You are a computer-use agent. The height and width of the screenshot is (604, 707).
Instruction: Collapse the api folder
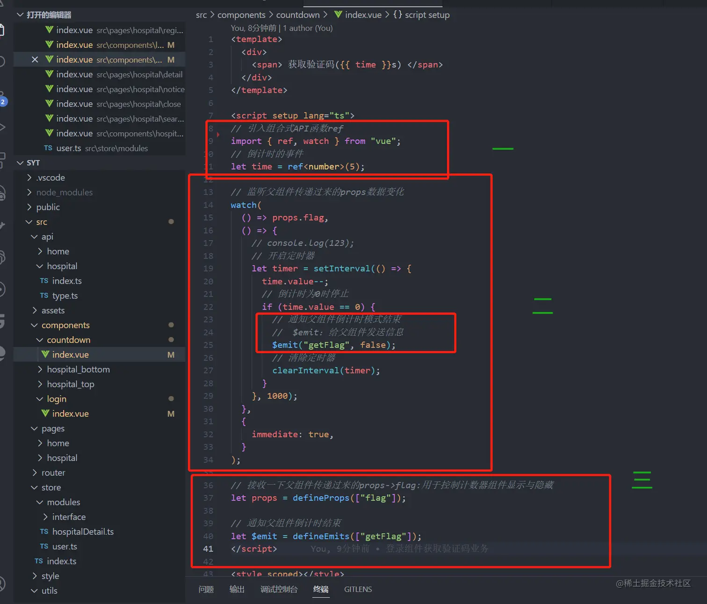(x=34, y=237)
